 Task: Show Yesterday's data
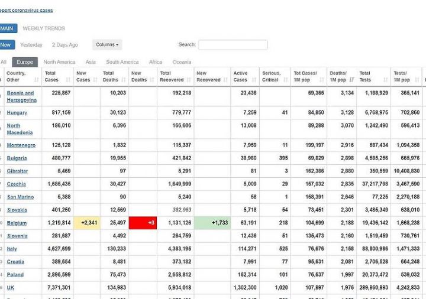point(31,45)
